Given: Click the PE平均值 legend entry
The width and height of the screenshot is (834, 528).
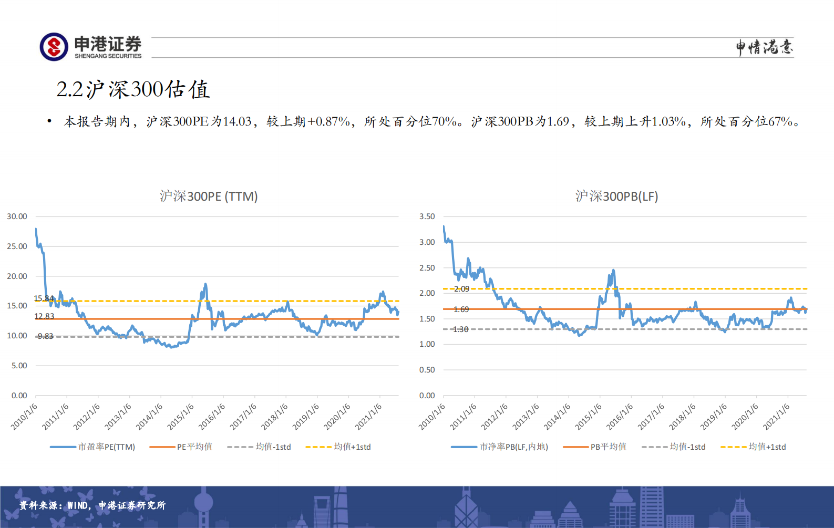Looking at the screenshot, I should coord(181,447).
